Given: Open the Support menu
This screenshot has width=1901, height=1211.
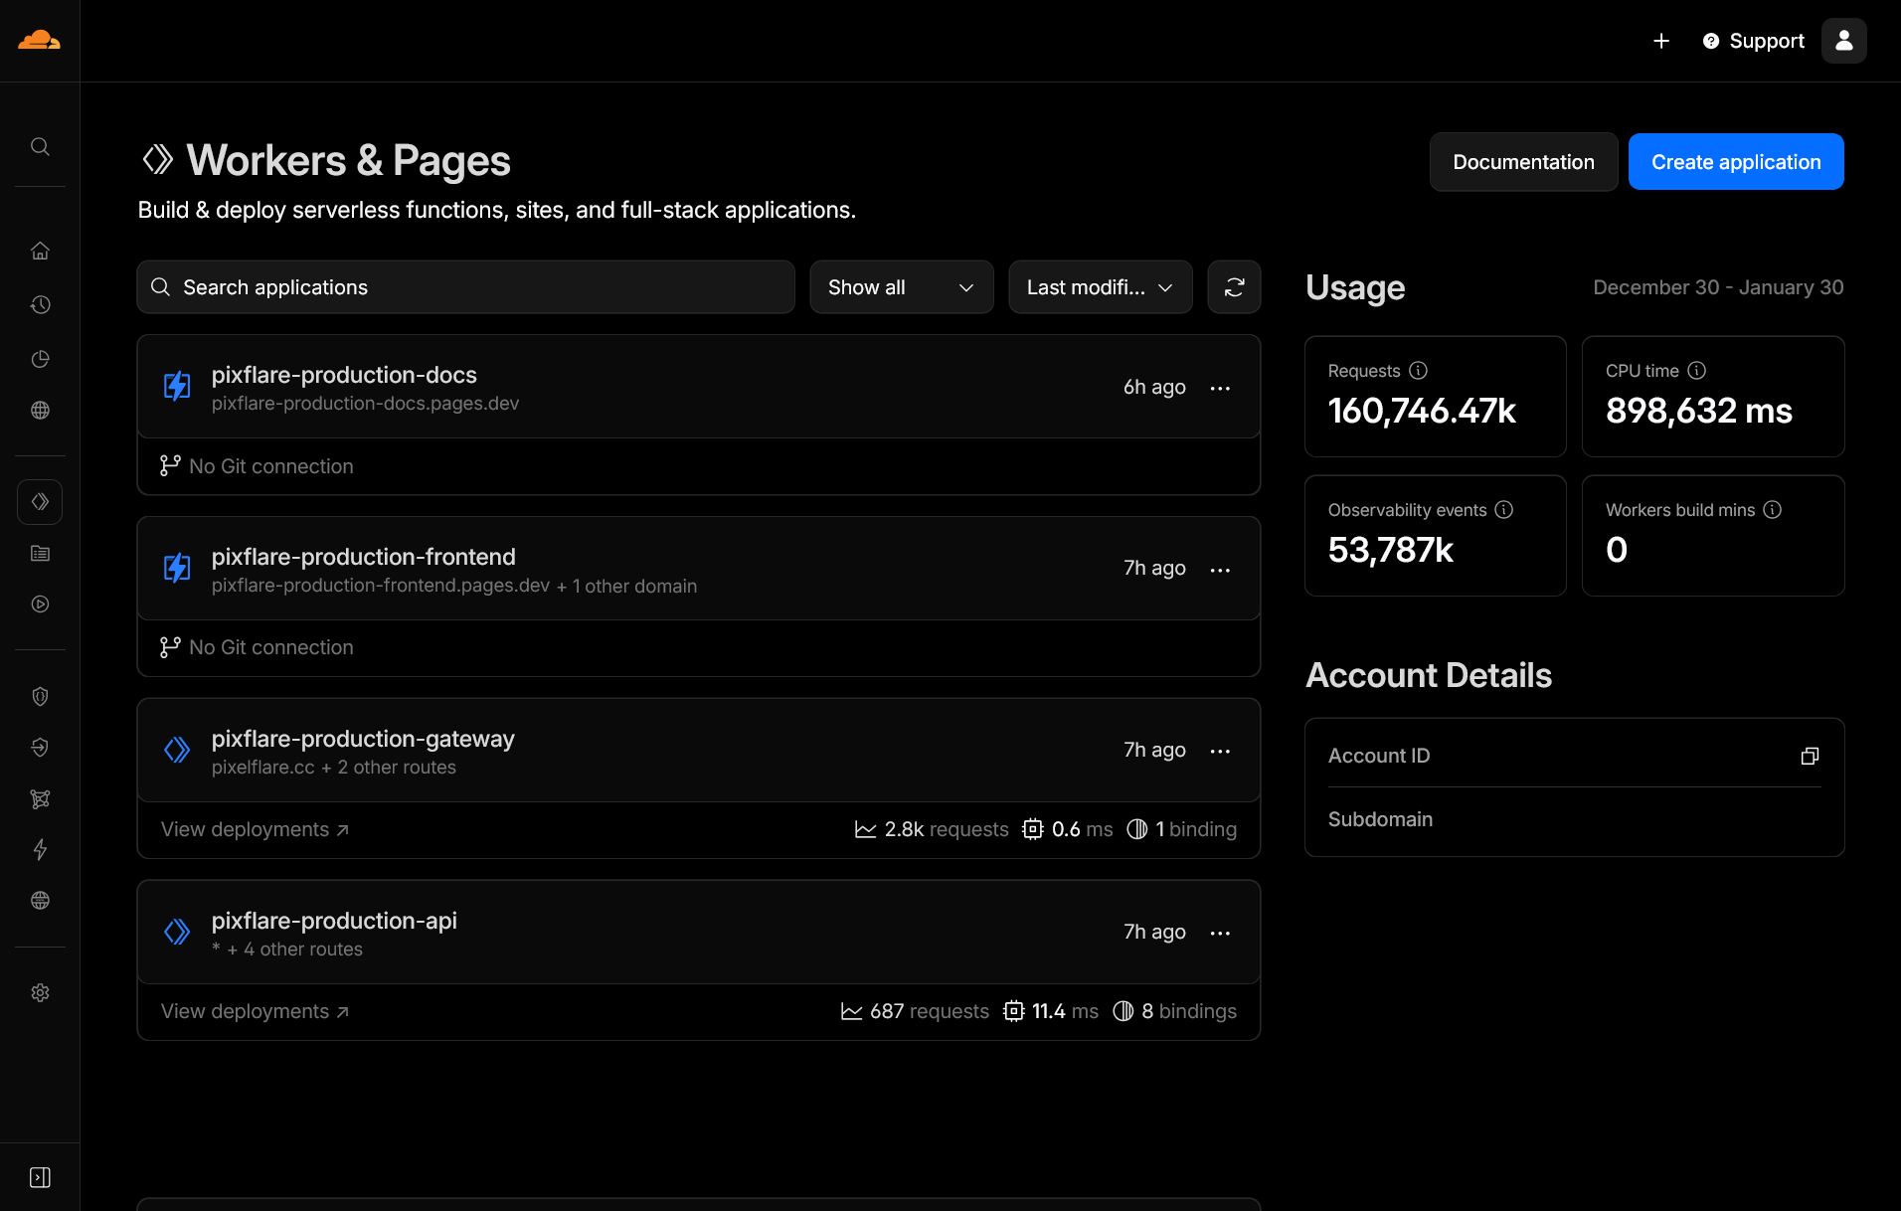Looking at the screenshot, I should click(x=1753, y=41).
